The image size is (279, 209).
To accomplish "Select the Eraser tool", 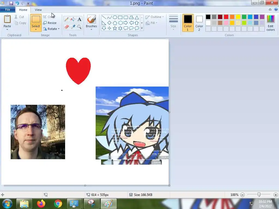I will (x=66, y=27).
